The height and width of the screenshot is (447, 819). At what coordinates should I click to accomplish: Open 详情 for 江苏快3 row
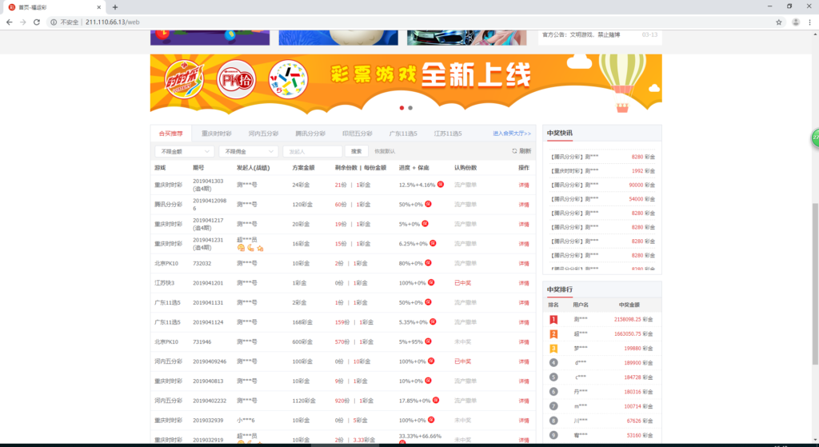(x=524, y=283)
